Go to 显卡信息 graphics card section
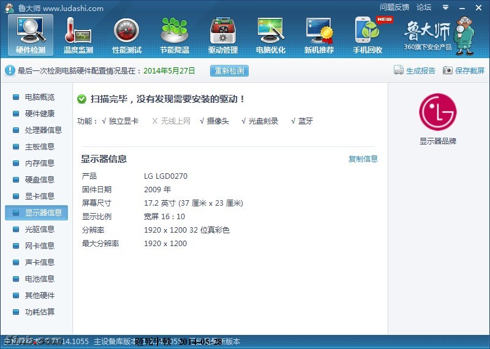This screenshot has width=490, height=349. pos(39,197)
